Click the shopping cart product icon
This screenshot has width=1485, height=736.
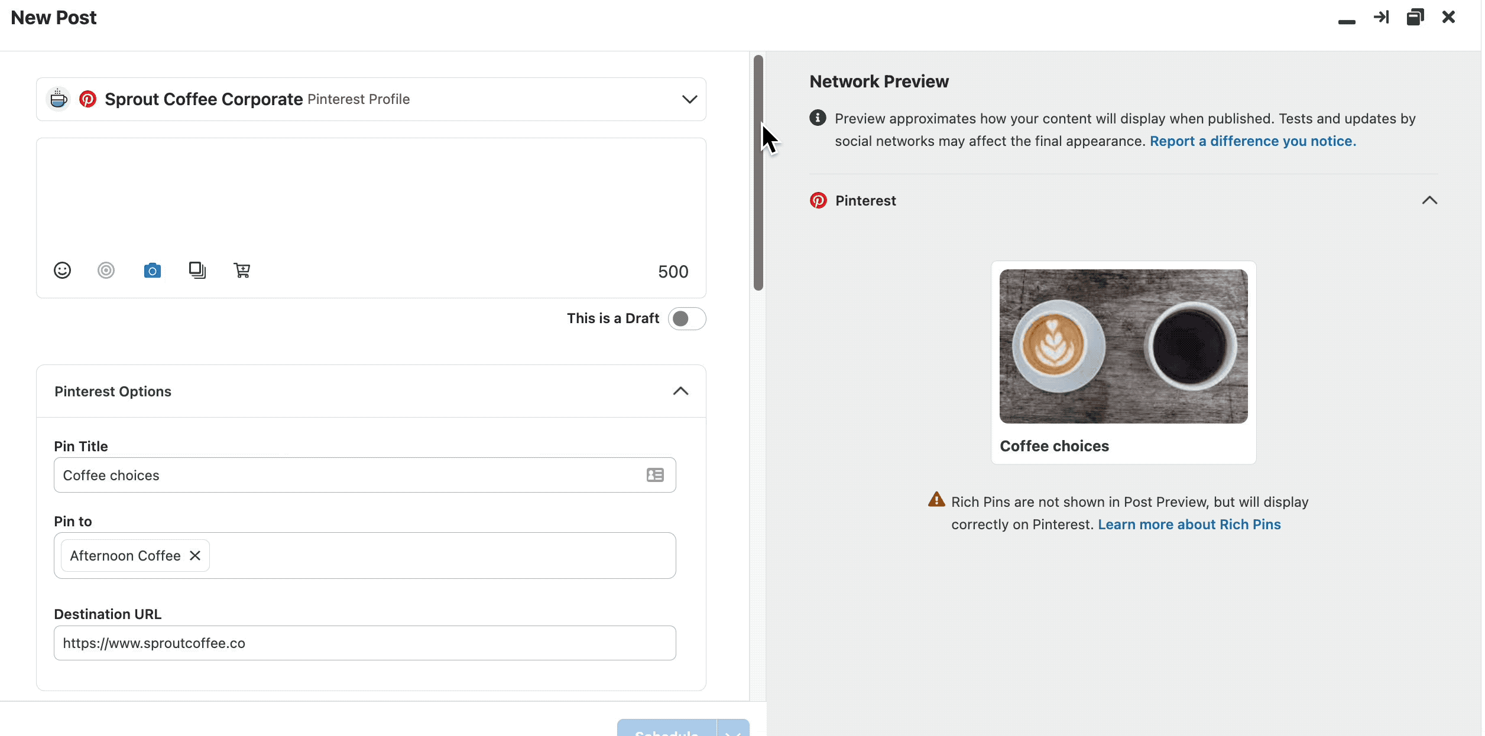242,271
